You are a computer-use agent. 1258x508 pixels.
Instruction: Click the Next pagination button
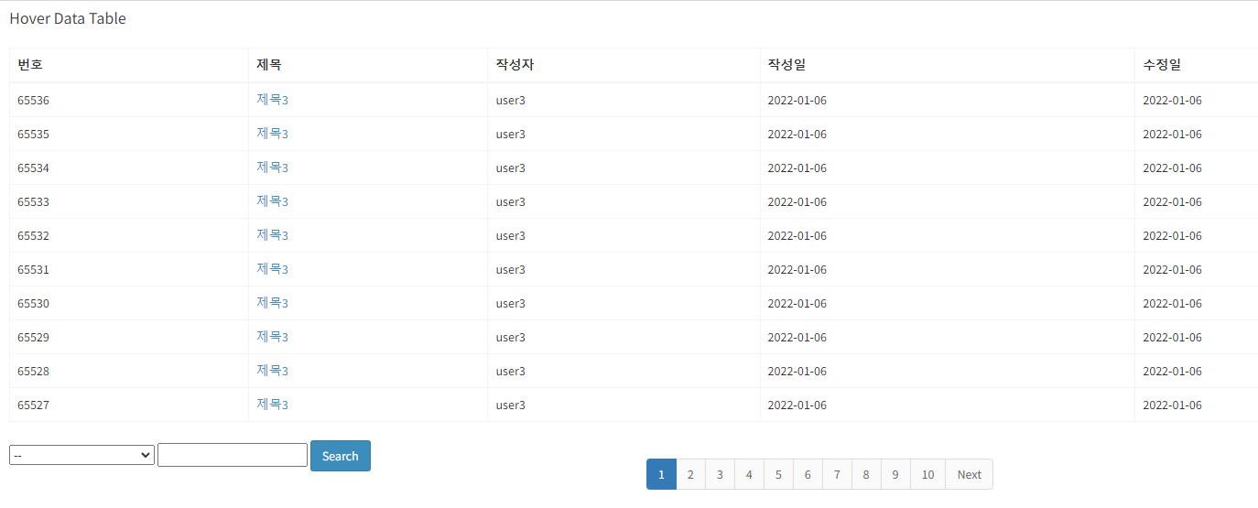(x=969, y=474)
